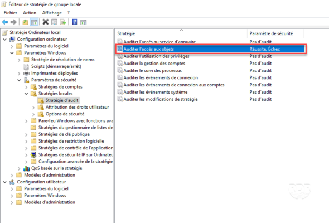Image resolution: width=329 pixels, height=223 pixels.
Task: Select Auditer les événements de connexion aux comptes
Action: pos(174,85)
